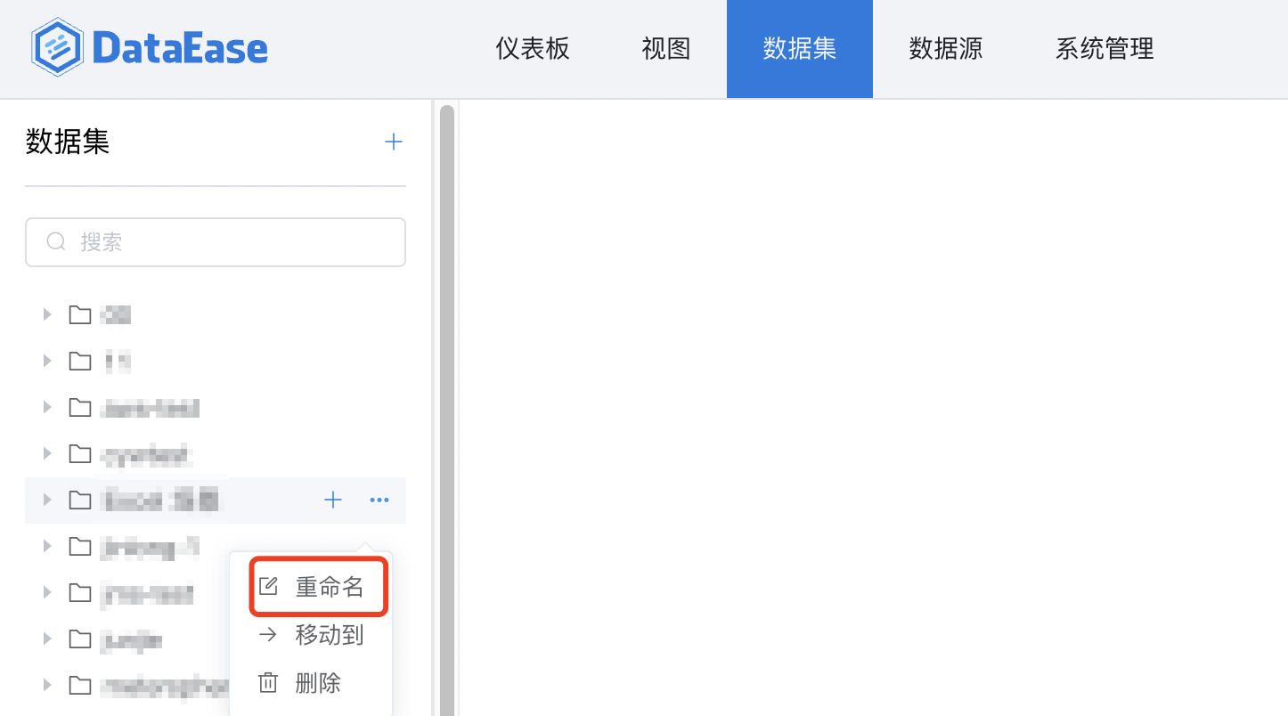Expand the last folder at the list bottom

coord(46,685)
